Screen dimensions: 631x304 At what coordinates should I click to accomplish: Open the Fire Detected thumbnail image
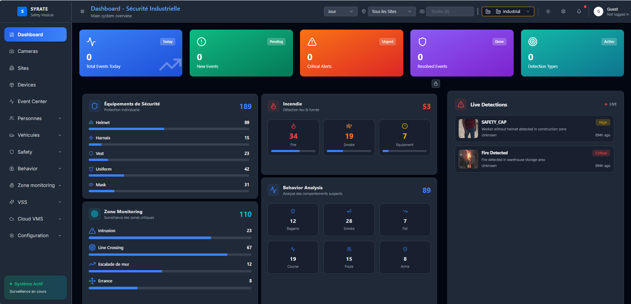pos(468,159)
